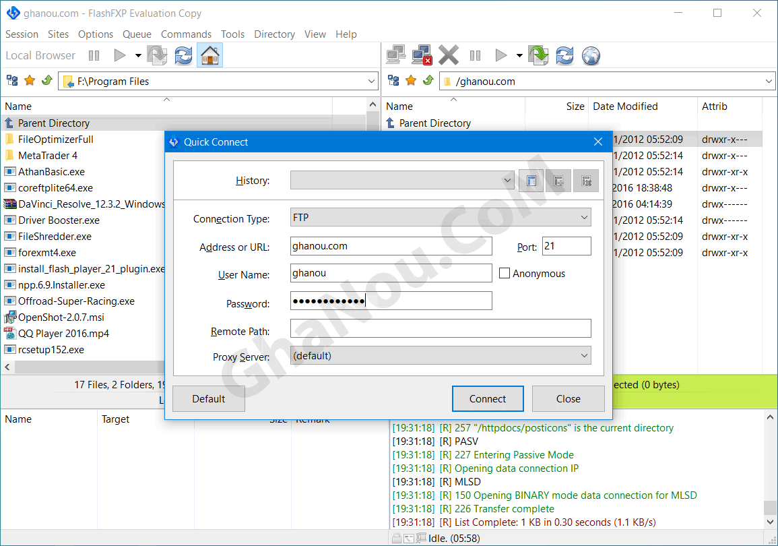778x546 pixels.
Task: Click the Address or URL field
Action: [x=391, y=245]
